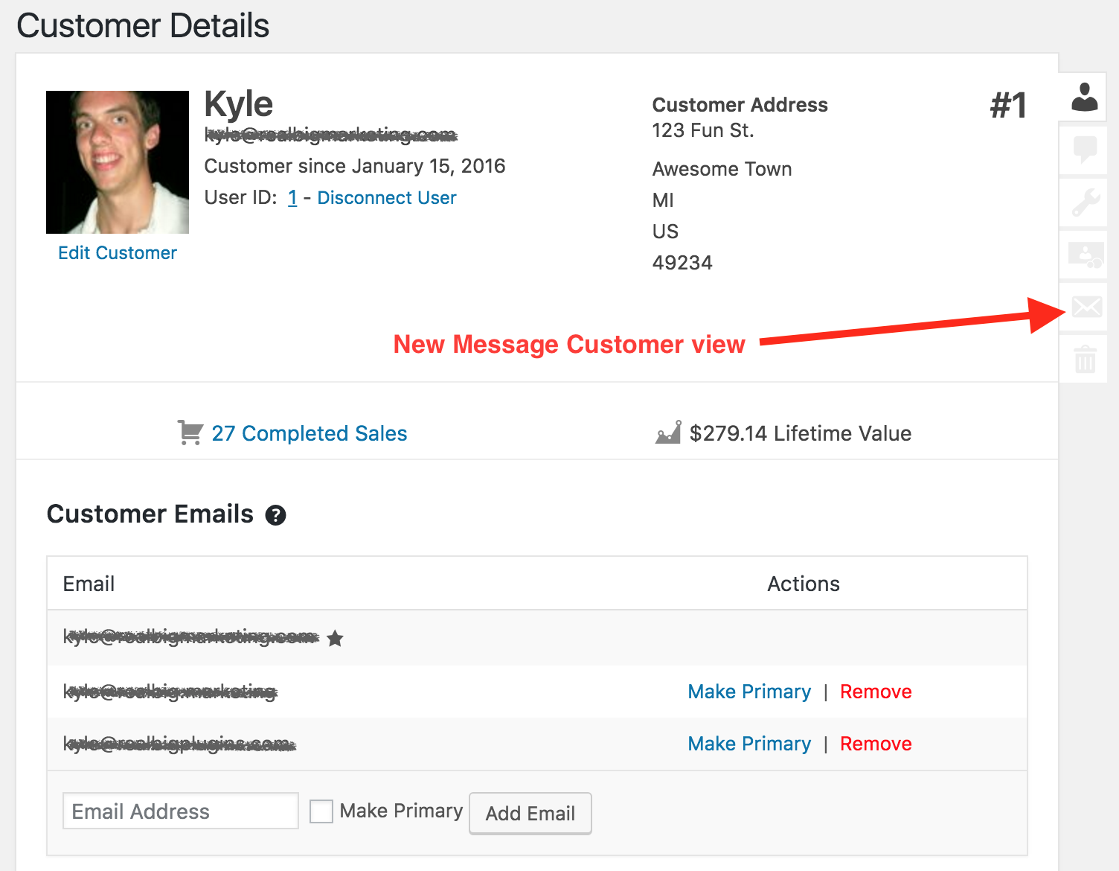Open the trash delete customer tab

tap(1085, 360)
